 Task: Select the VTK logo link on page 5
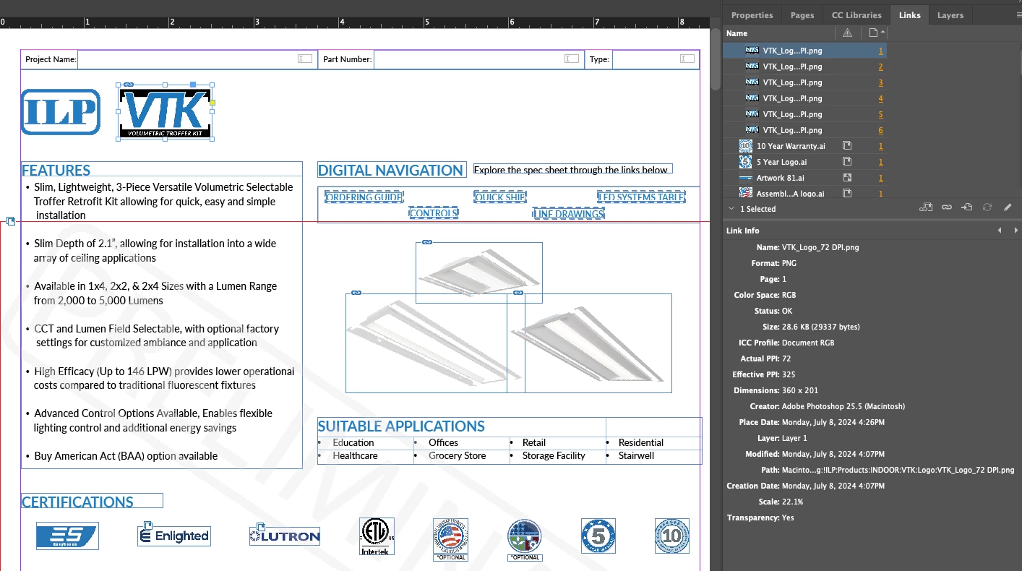(x=804, y=114)
